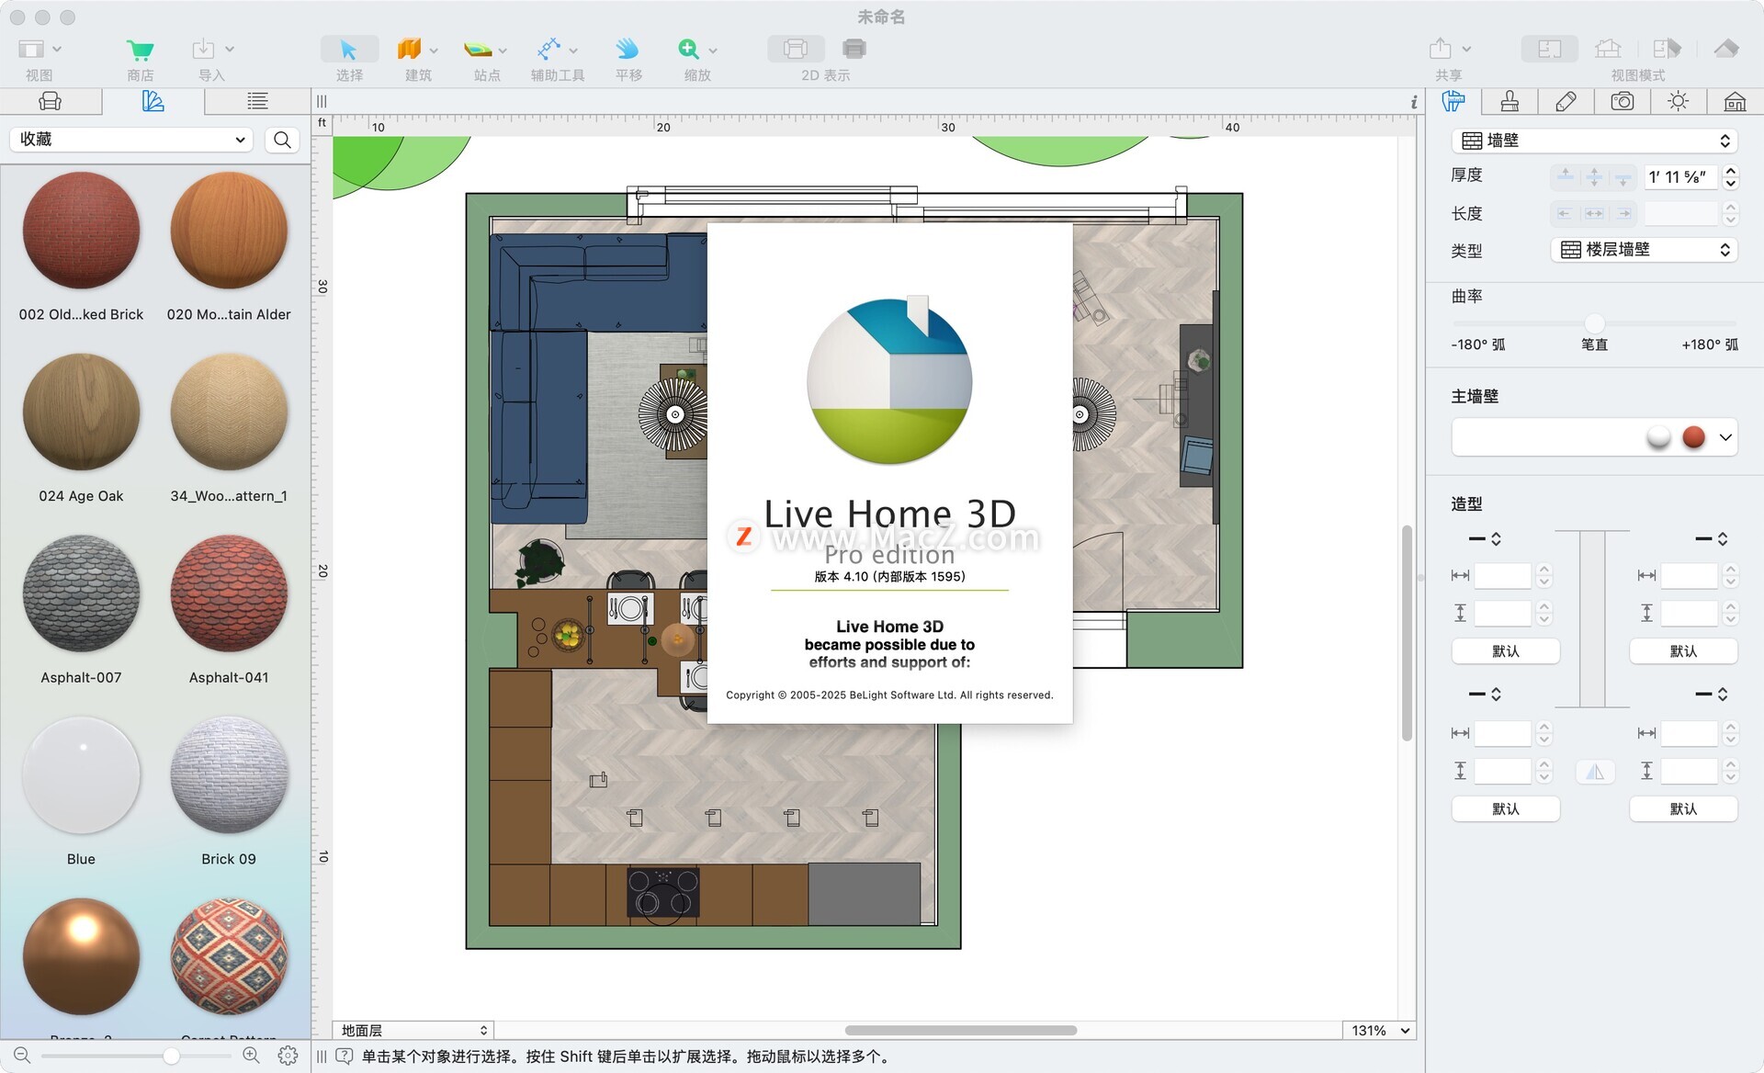Open the materials library tab

coord(153,102)
